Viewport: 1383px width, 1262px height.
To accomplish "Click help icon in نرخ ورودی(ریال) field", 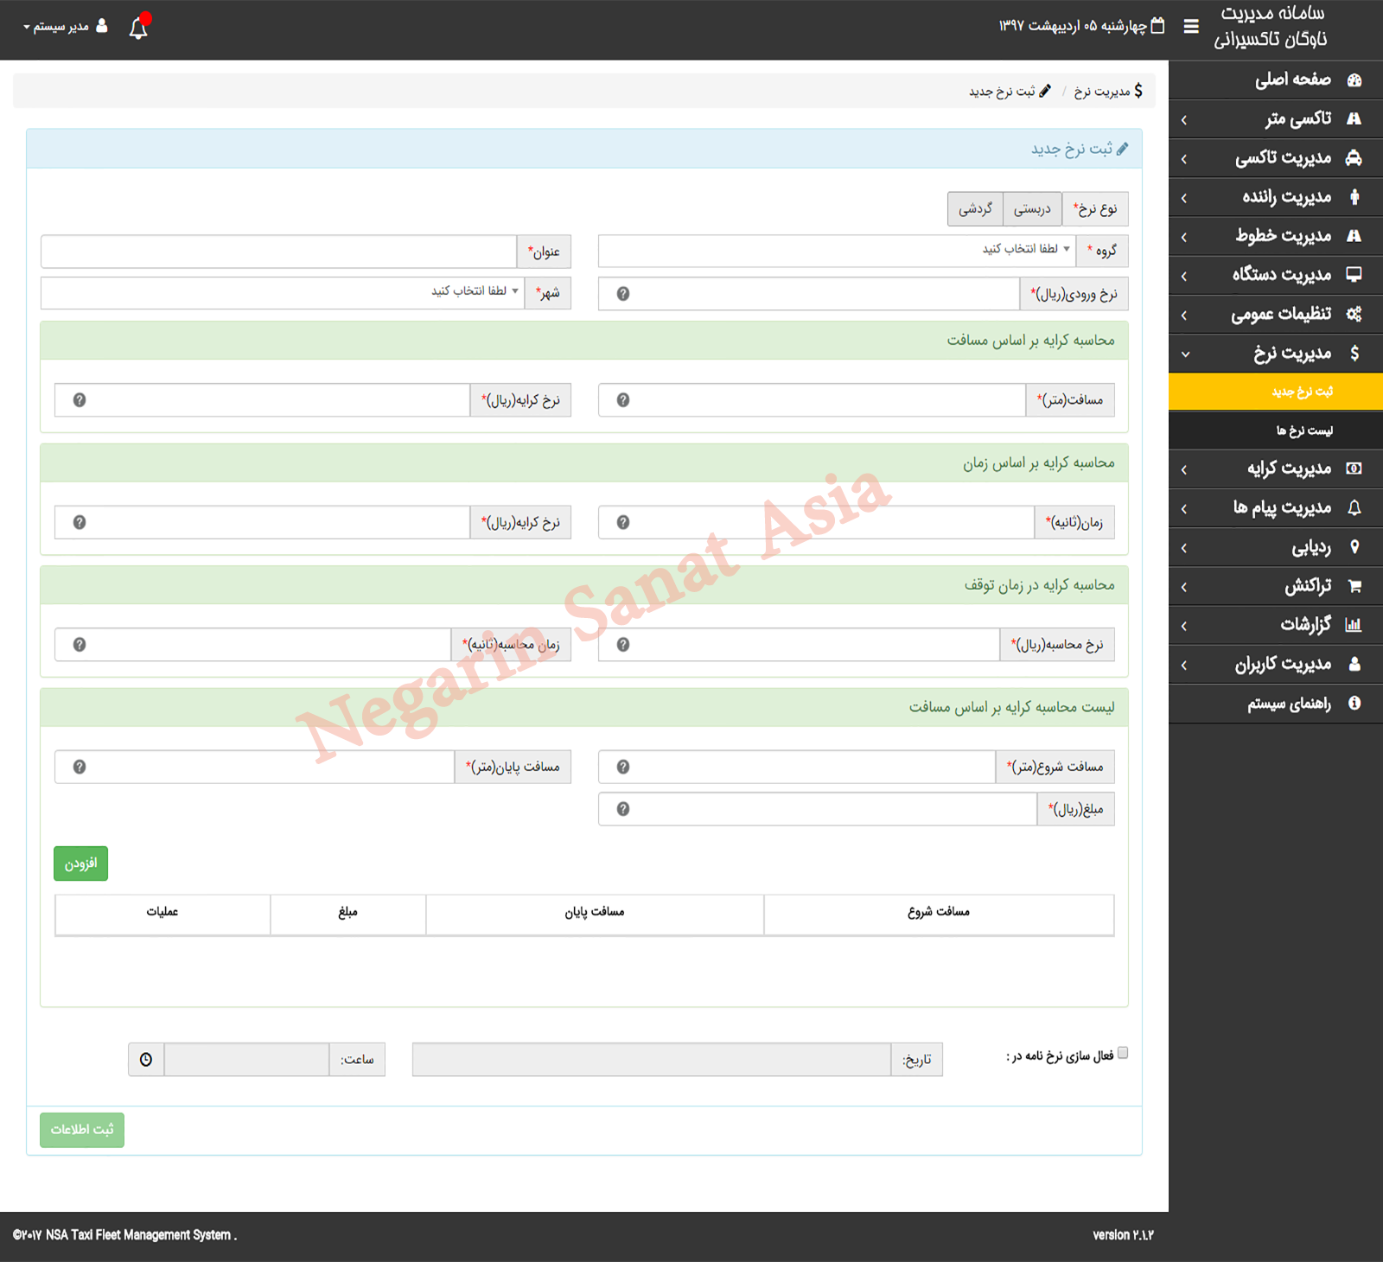I will [623, 294].
